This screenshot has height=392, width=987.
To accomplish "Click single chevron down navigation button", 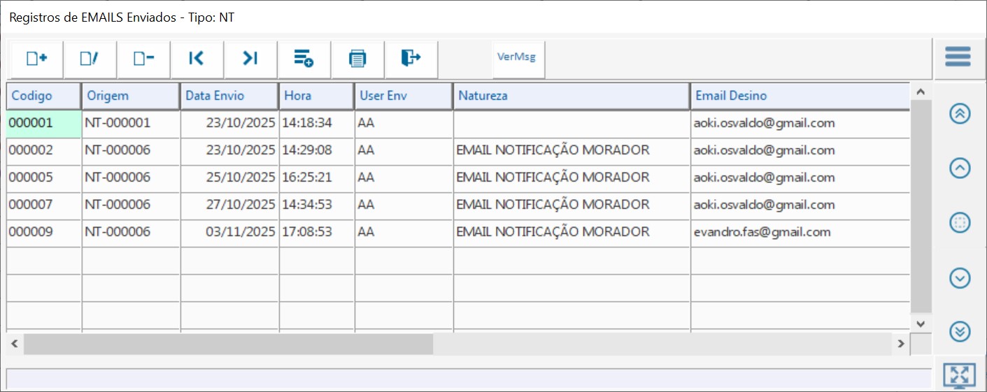I will tap(960, 278).
